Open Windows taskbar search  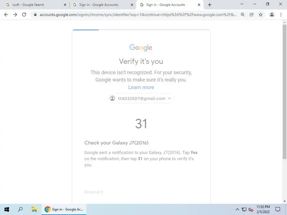point(20,209)
